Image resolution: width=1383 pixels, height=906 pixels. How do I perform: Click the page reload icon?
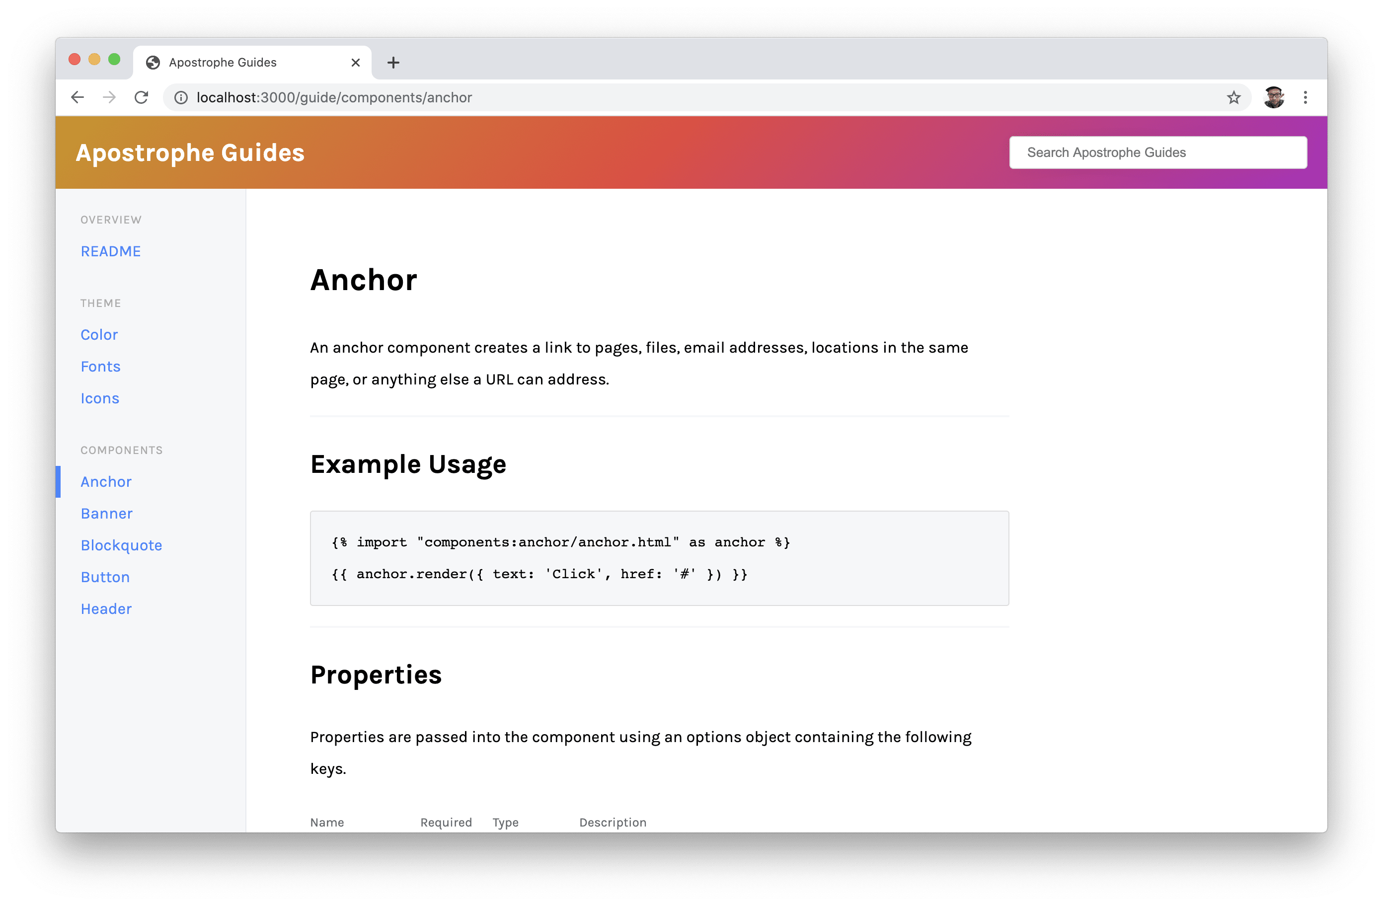click(x=143, y=97)
